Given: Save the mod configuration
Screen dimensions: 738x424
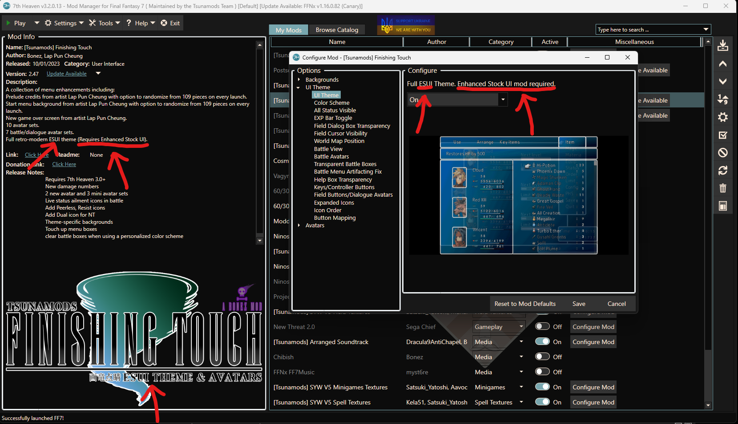Looking at the screenshot, I should pyautogui.click(x=579, y=304).
